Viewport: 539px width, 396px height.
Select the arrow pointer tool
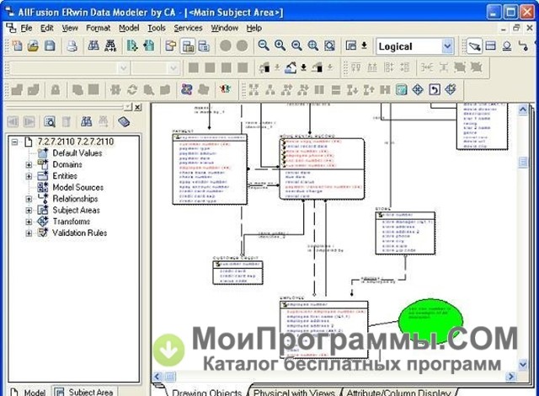tap(474, 45)
